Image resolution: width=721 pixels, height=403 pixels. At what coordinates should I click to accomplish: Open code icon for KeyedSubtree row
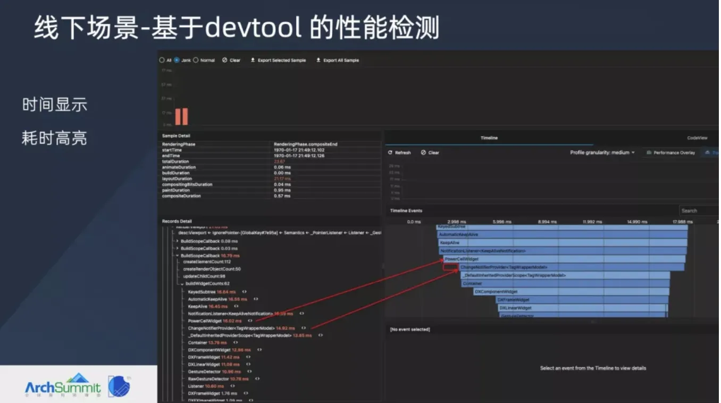coord(244,291)
